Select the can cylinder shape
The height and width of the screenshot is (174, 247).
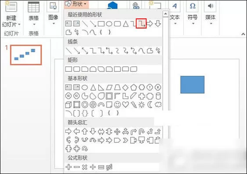(x=158, y=96)
